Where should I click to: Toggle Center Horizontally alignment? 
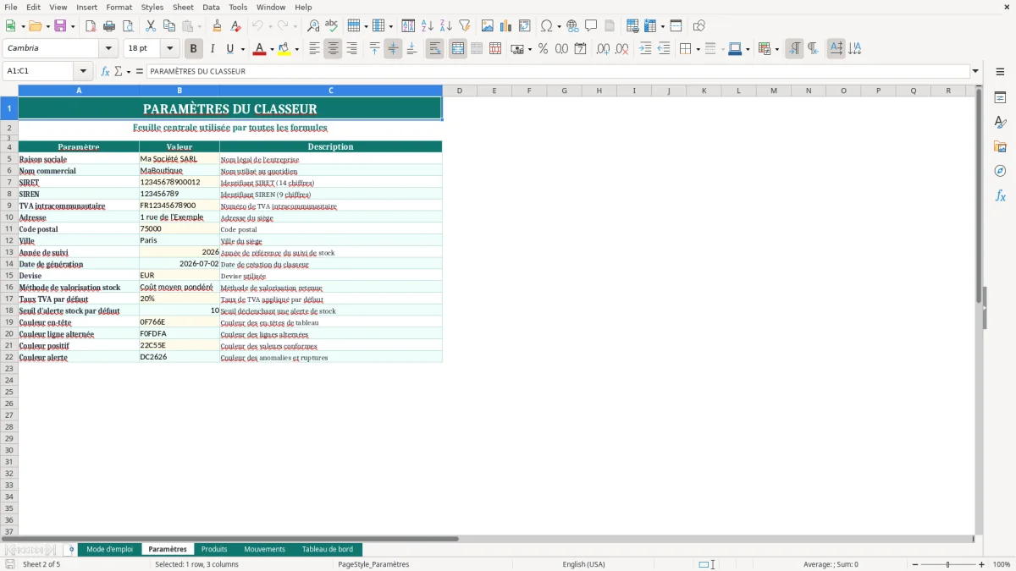(333, 49)
